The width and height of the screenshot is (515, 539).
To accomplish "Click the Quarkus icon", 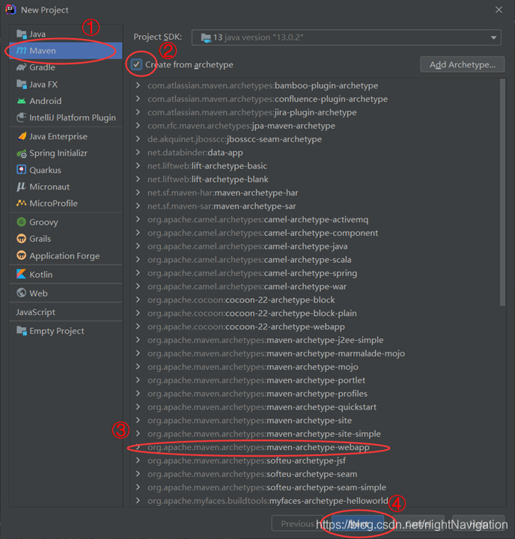I will [x=21, y=170].
